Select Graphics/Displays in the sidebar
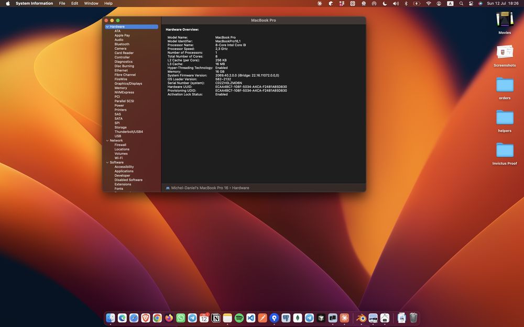This screenshot has height=327, width=524. (128, 83)
